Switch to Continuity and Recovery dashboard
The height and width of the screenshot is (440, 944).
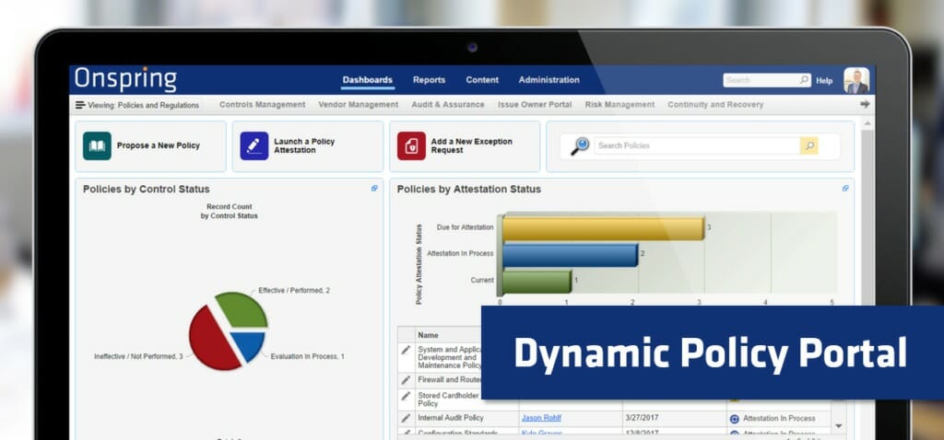[715, 105]
